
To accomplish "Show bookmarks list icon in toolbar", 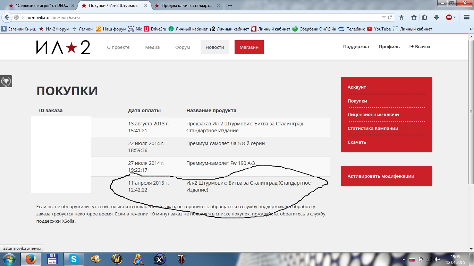I will click(x=424, y=17).
